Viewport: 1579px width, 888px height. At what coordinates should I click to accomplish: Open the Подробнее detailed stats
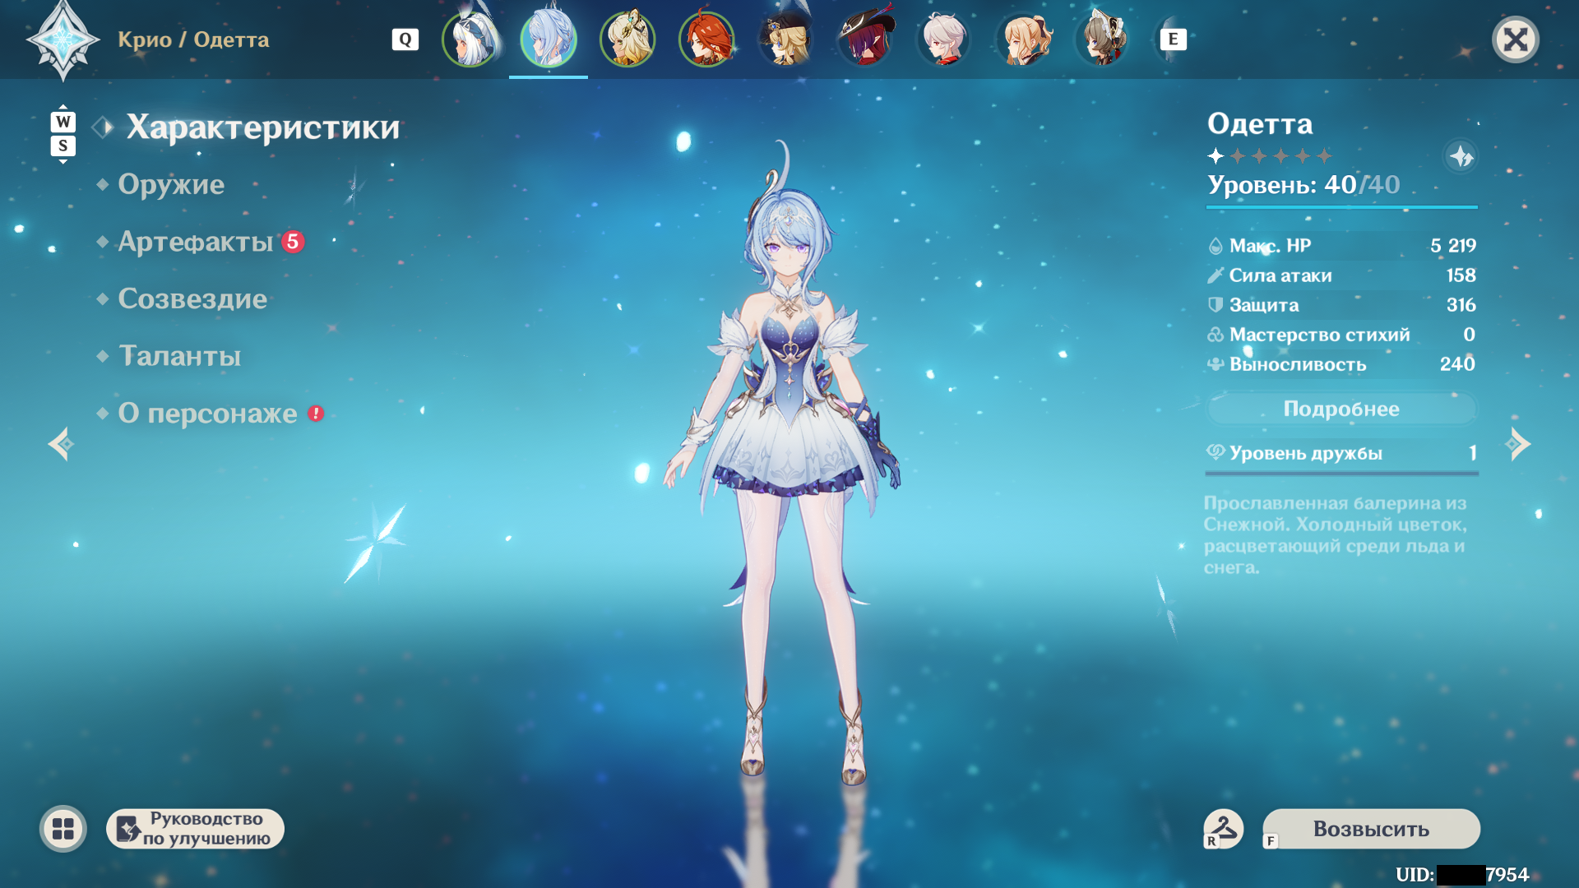tap(1341, 409)
